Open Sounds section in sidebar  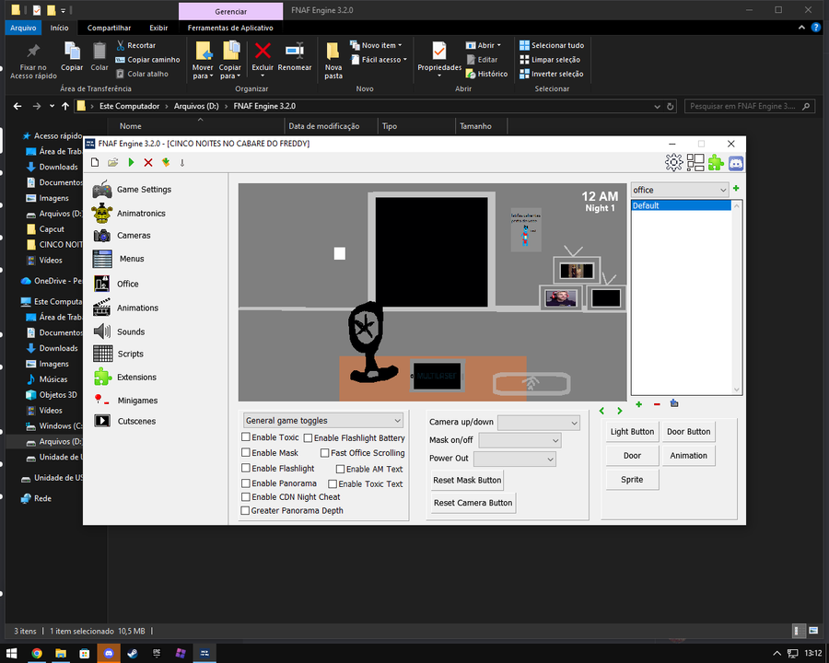click(119, 331)
